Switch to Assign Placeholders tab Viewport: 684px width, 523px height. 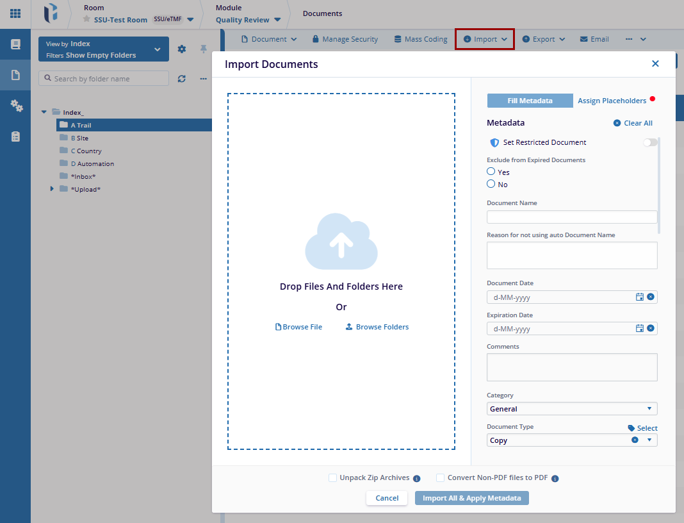pos(612,101)
